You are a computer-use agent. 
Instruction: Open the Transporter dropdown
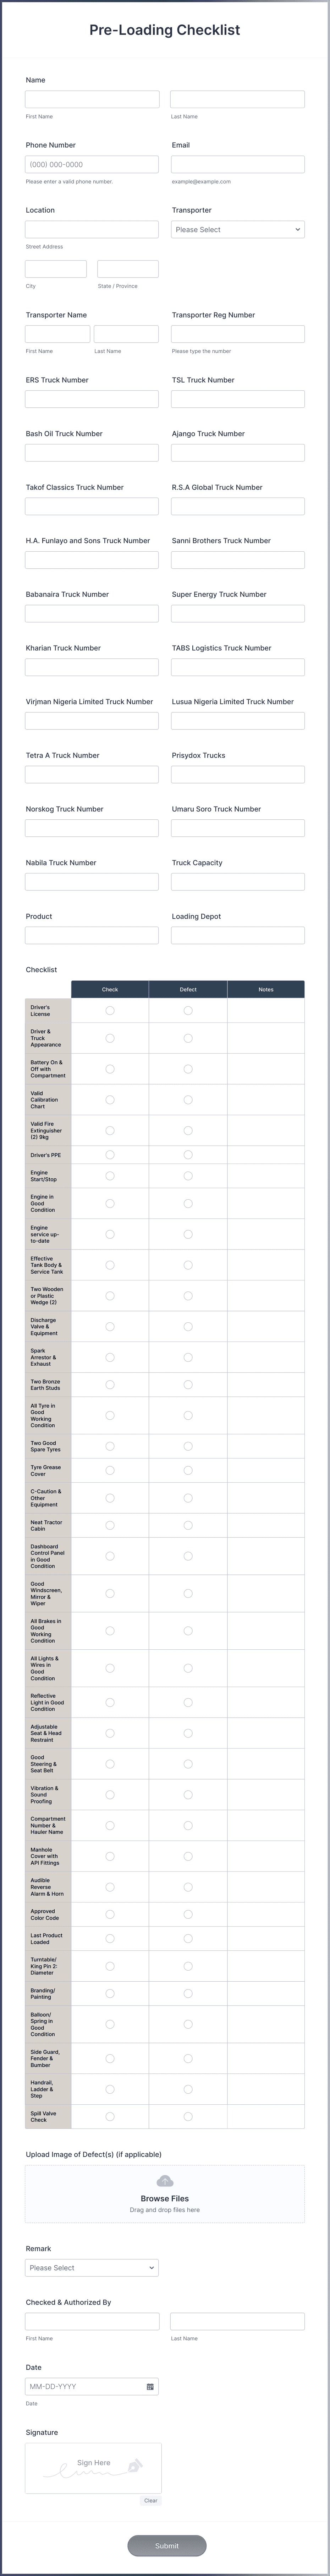click(x=237, y=229)
